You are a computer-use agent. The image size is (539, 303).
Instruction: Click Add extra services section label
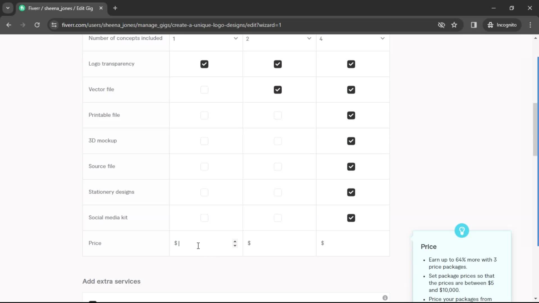pyautogui.click(x=111, y=281)
